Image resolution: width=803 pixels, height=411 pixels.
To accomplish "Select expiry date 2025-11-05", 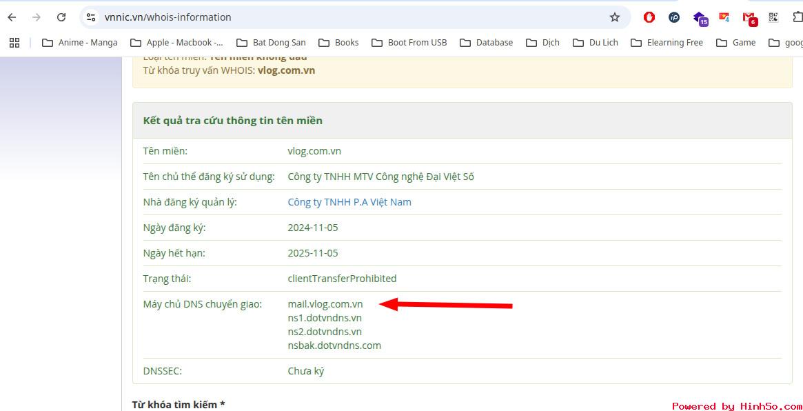I will click(x=313, y=253).
